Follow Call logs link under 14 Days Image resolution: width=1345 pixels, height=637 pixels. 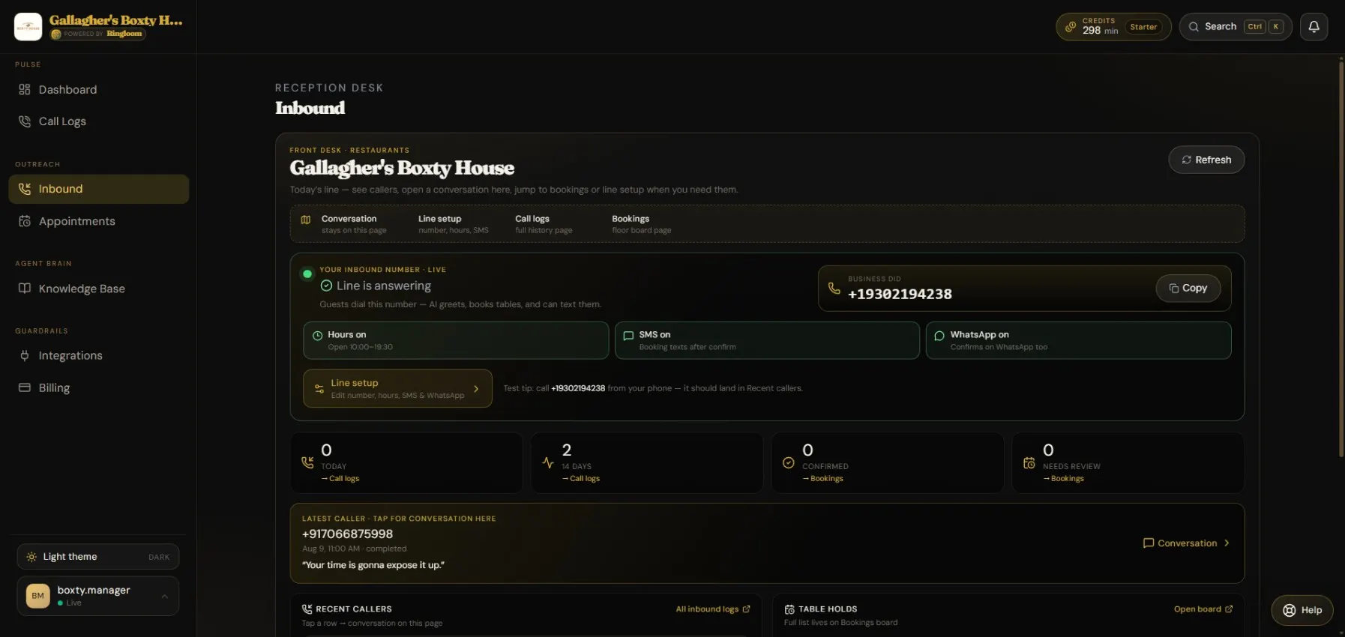pos(581,479)
